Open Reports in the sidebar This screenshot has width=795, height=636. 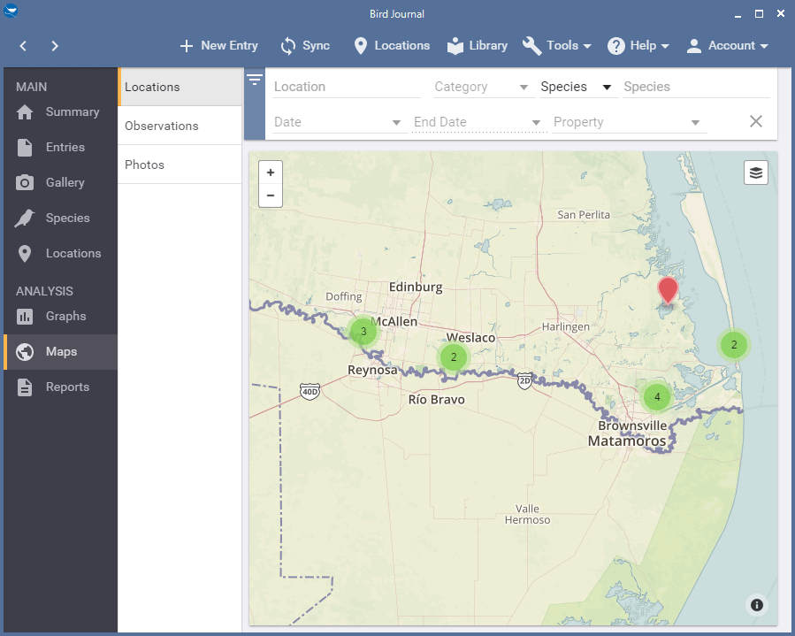60,387
